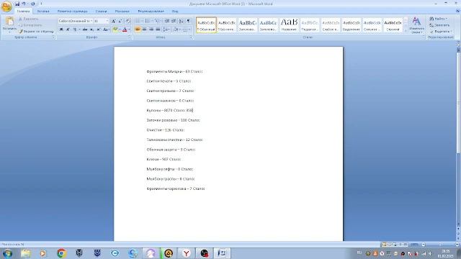The height and width of the screenshot is (259, 461).
Task: Clear formatting with the eraser icon
Action: (128, 21)
